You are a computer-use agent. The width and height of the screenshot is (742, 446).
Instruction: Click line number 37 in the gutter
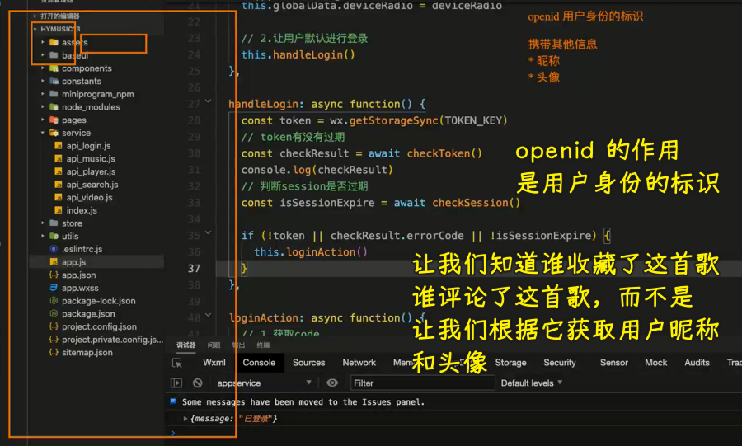194,268
